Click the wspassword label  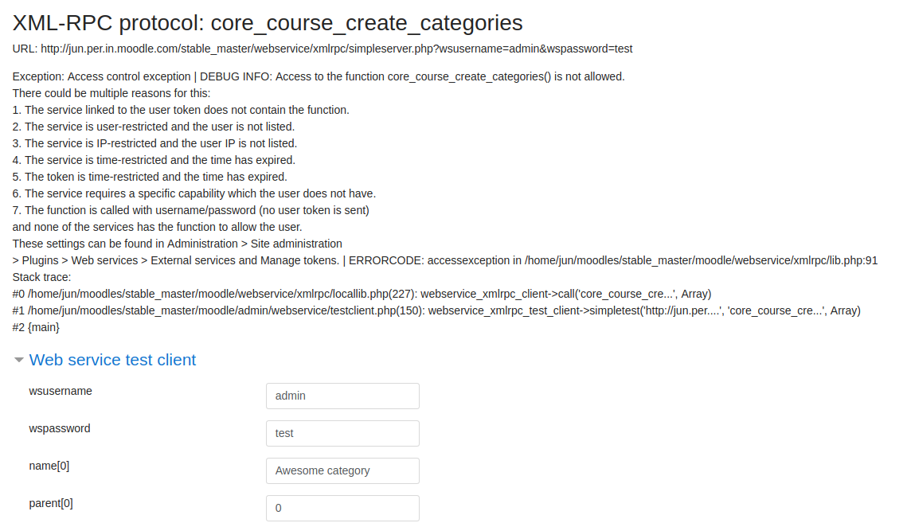point(60,429)
